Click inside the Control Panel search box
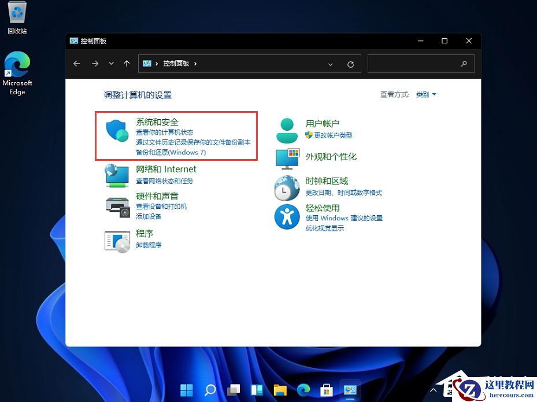537x402 pixels. pos(416,64)
